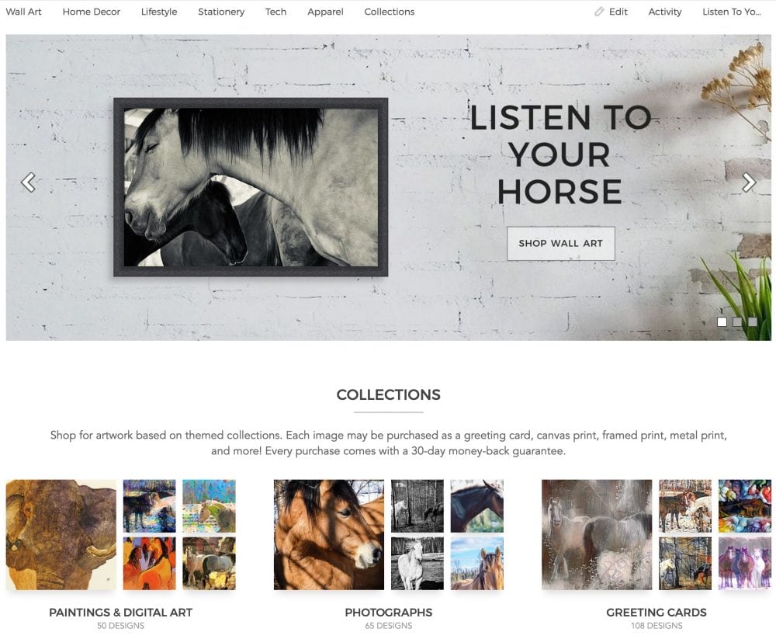
Task: Open the Home Decor menu
Action: point(91,12)
